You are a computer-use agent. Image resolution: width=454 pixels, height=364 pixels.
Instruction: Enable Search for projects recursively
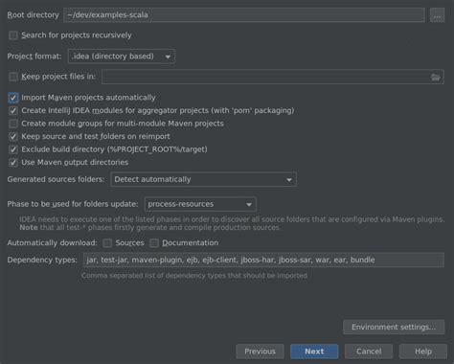tap(13, 35)
